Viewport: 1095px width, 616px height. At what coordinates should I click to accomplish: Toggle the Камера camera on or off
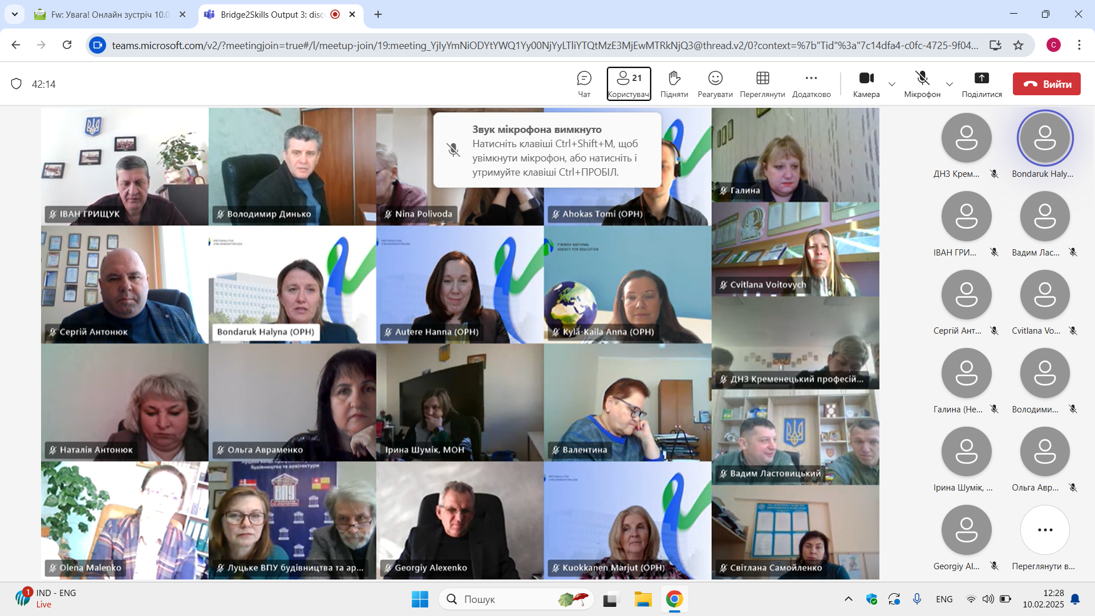point(866,83)
